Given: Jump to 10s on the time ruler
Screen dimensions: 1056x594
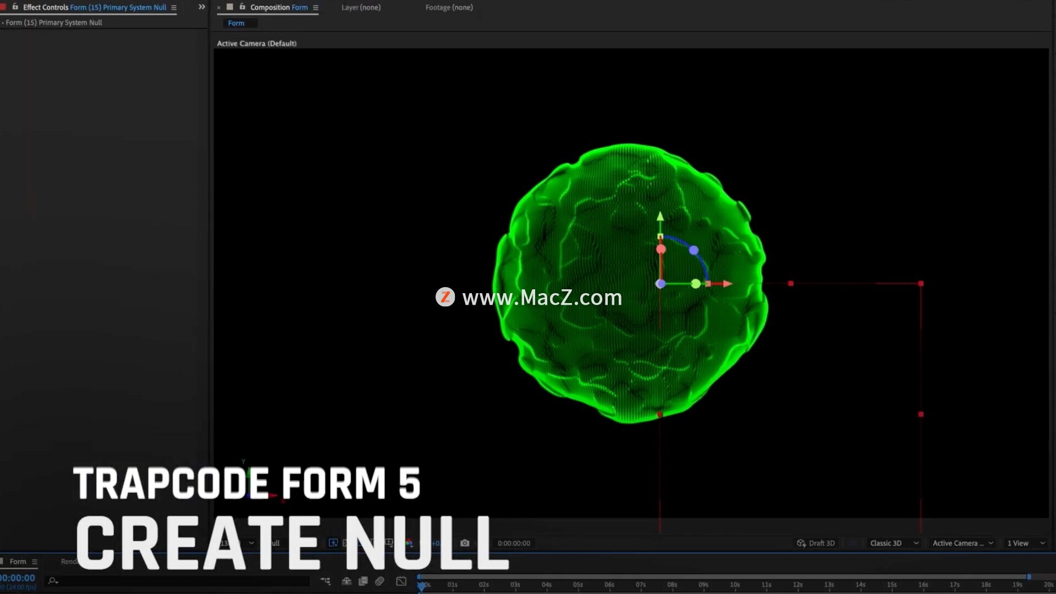Looking at the screenshot, I should pyautogui.click(x=735, y=585).
